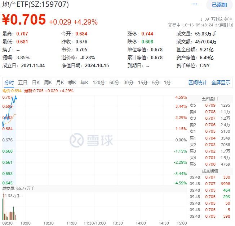The width and height of the screenshot is (235, 226).
Task: Select the 买1 order row at 0.704
Action: tap(210, 138)
